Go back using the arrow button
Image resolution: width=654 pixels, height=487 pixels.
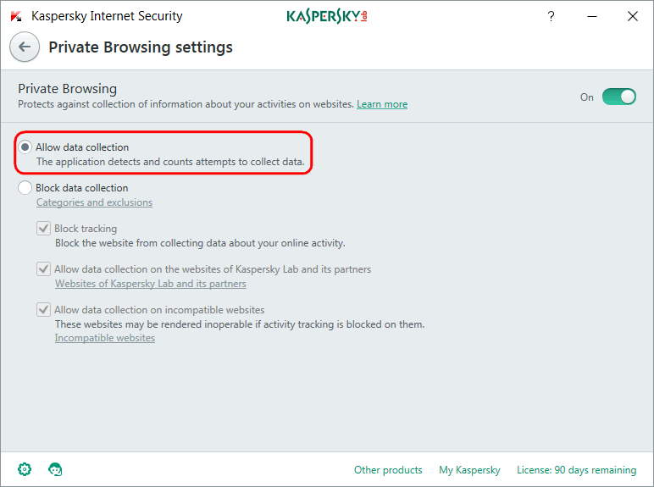click(x=25, y=47)
